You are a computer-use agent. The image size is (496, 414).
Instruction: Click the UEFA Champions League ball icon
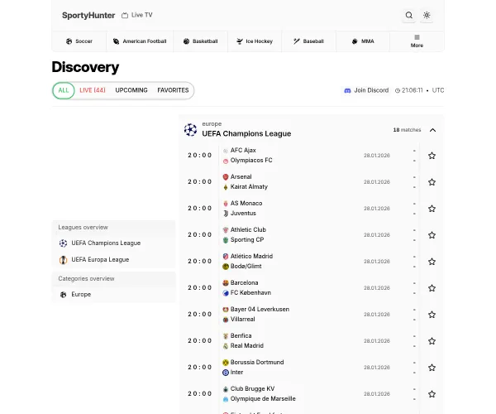coord(191,129)
